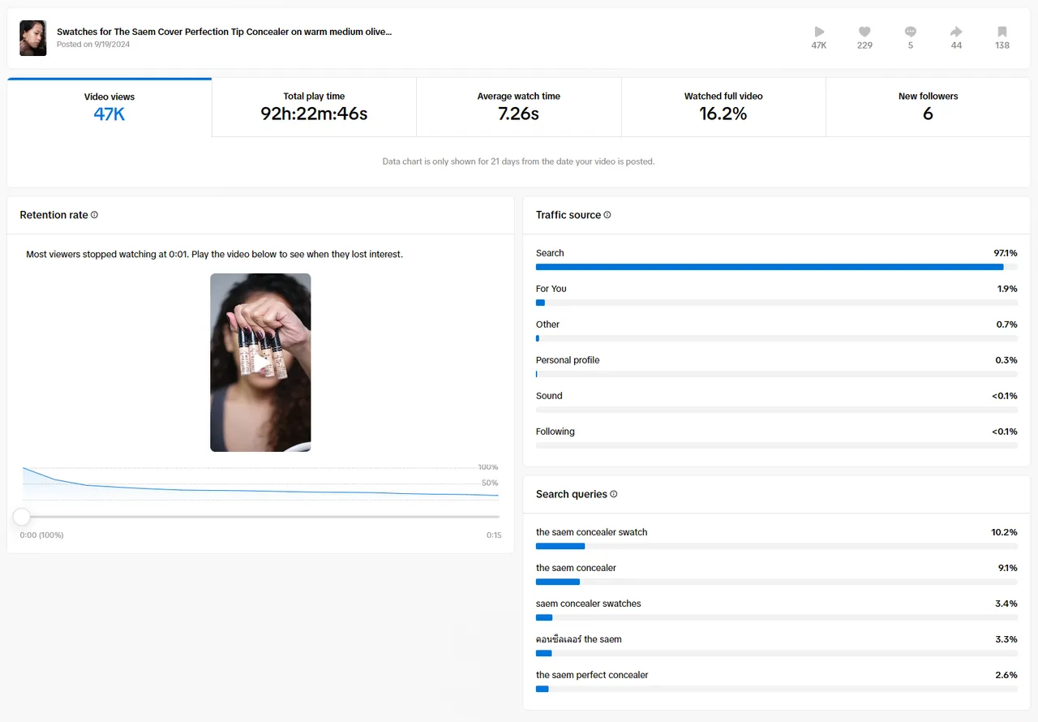The image size is (1038, 722).
Task: Click the creator profile thumbnail
Action: tap(33, 38)
